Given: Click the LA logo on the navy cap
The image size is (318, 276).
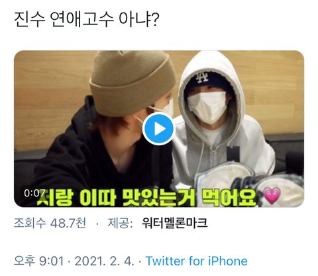Looking at the screenshot, I should pos(203,77).
